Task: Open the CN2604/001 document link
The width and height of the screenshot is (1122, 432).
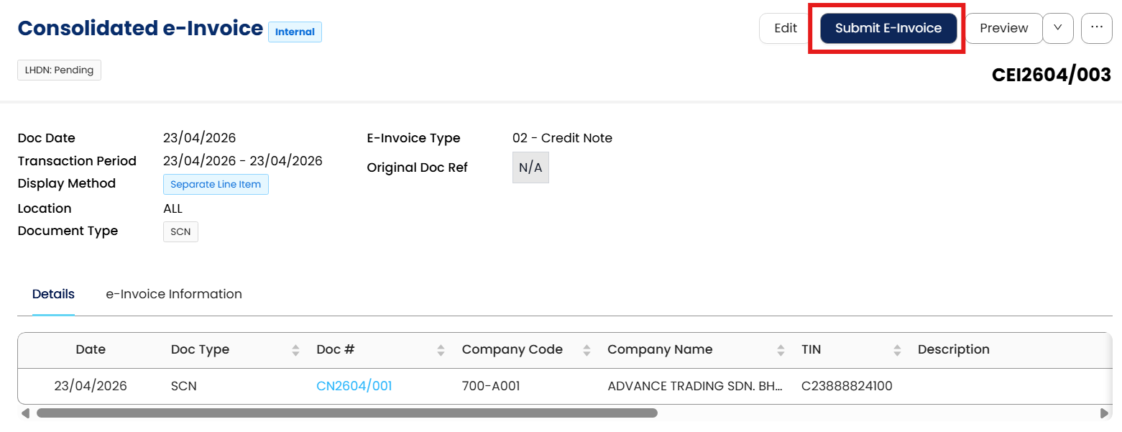Action: (354, 386)
